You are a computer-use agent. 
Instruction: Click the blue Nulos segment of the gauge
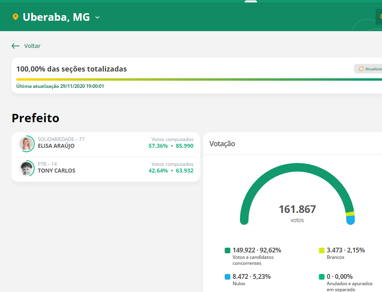coord(350,220)
